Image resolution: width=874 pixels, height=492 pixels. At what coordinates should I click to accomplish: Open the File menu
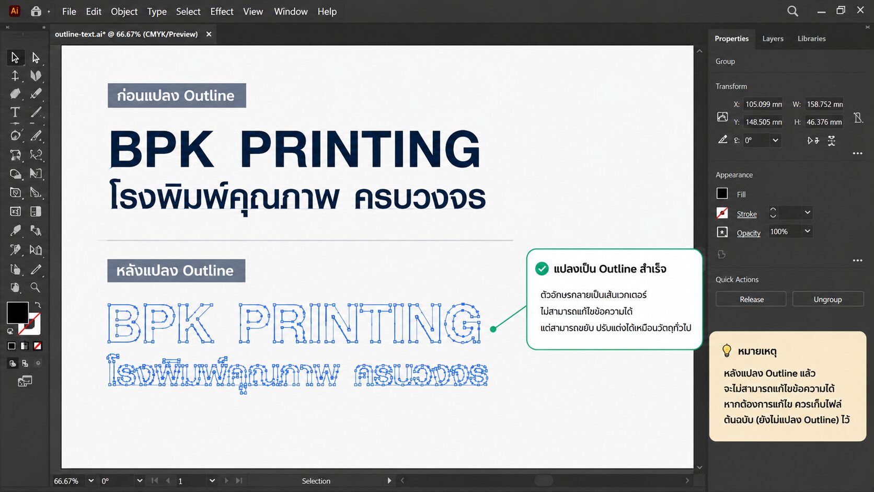point(69,12)
